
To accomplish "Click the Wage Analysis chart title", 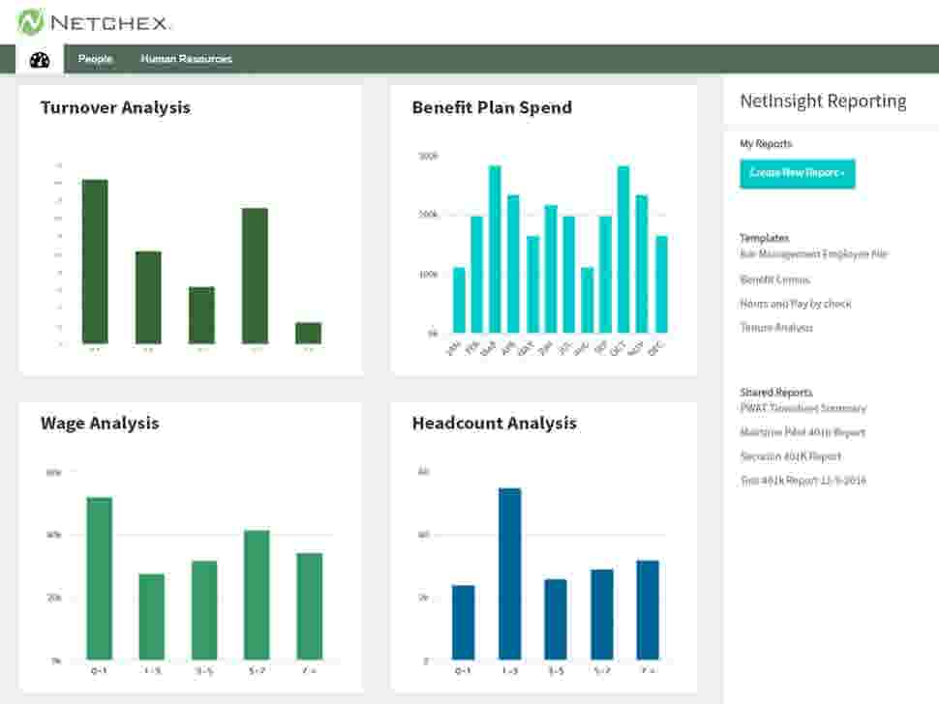I will pyautogui.click(x=100, y=424).
